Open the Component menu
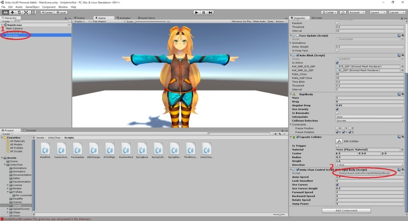The width and height of the screenshot is (408, 221). click(x=49, y=7)
